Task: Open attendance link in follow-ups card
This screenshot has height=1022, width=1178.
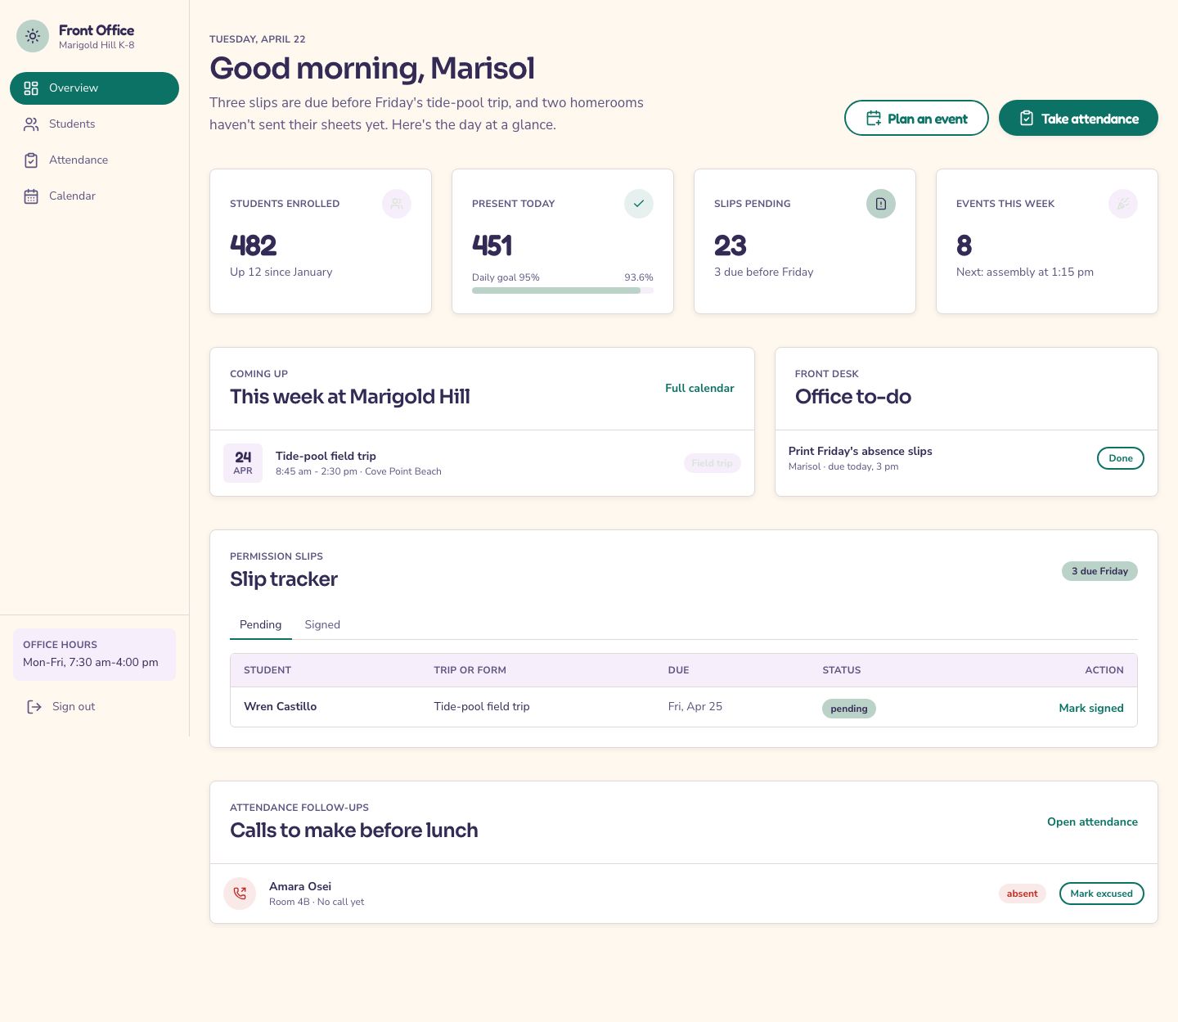Action: [1092, 822]
